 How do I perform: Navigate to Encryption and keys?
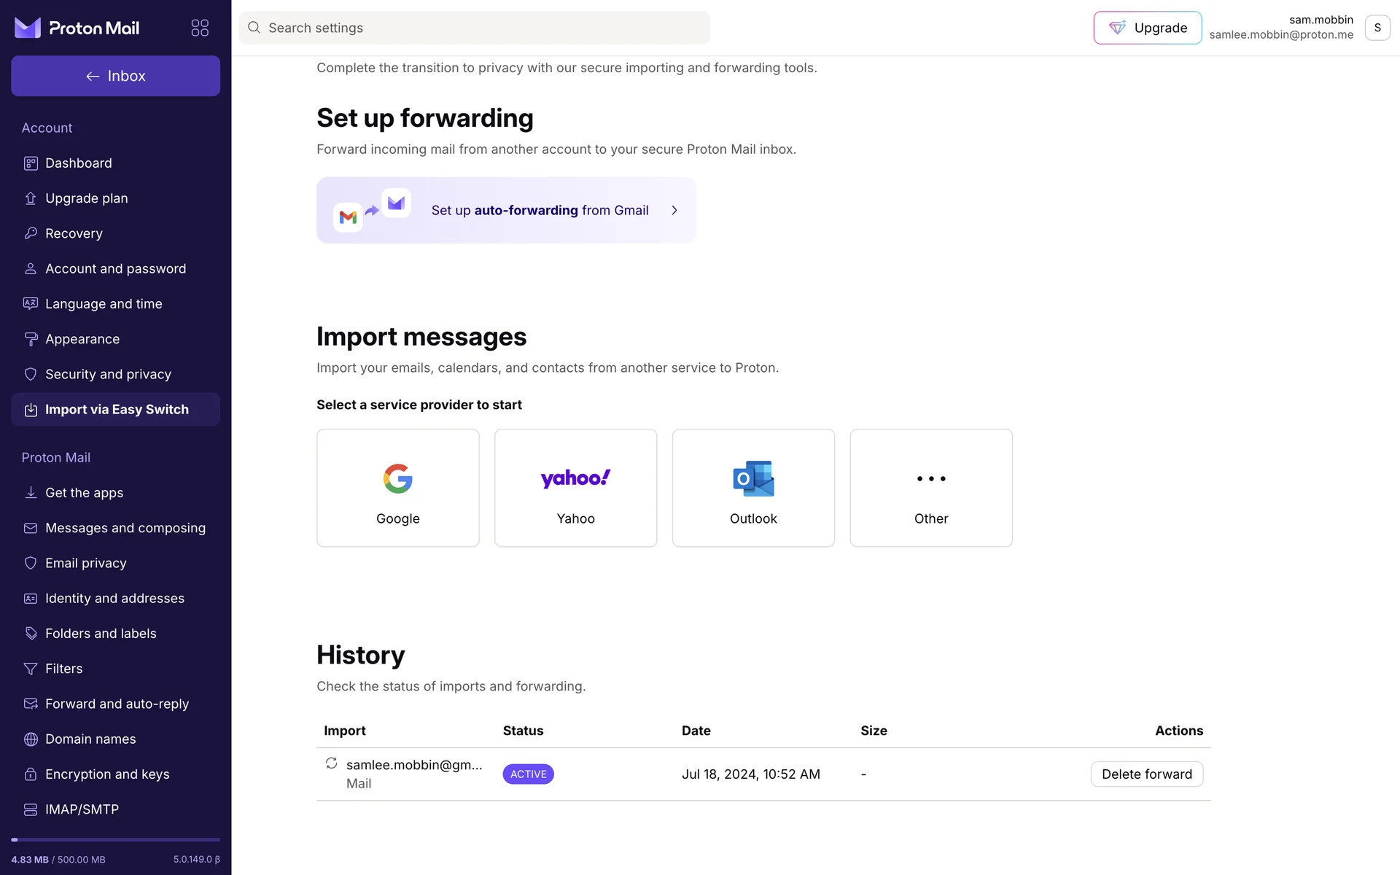pyautogui.click(x=107, y=774)
